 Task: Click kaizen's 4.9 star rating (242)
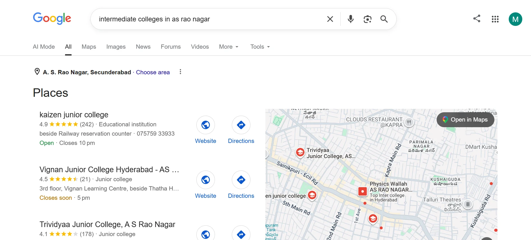pos(66,124)
